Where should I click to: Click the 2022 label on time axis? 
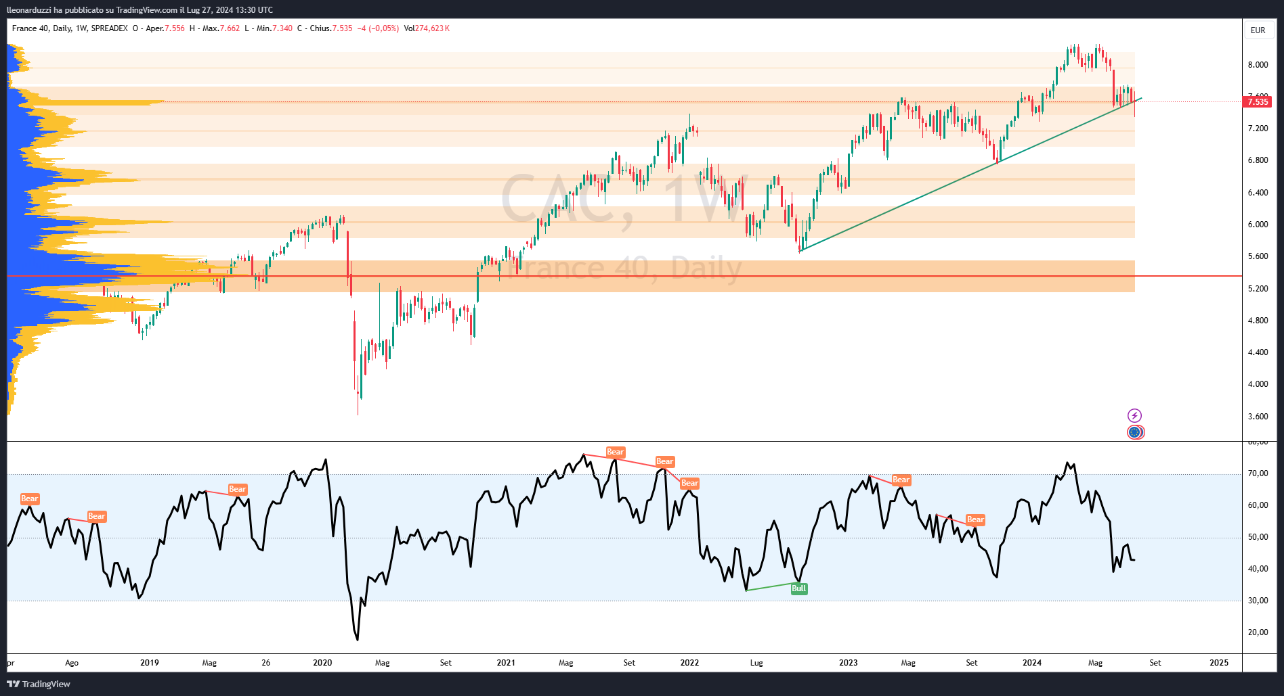click(689, 663)
